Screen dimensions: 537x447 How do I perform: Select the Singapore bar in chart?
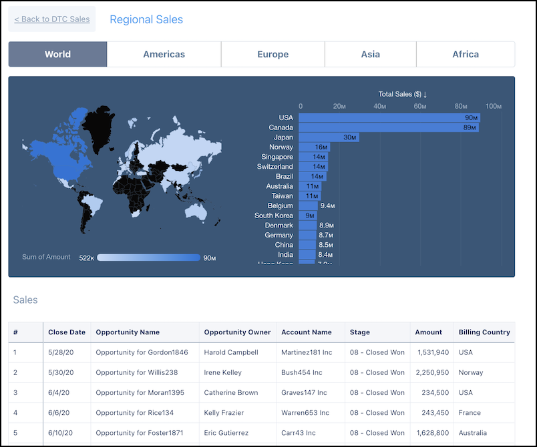tap(313, 157)
